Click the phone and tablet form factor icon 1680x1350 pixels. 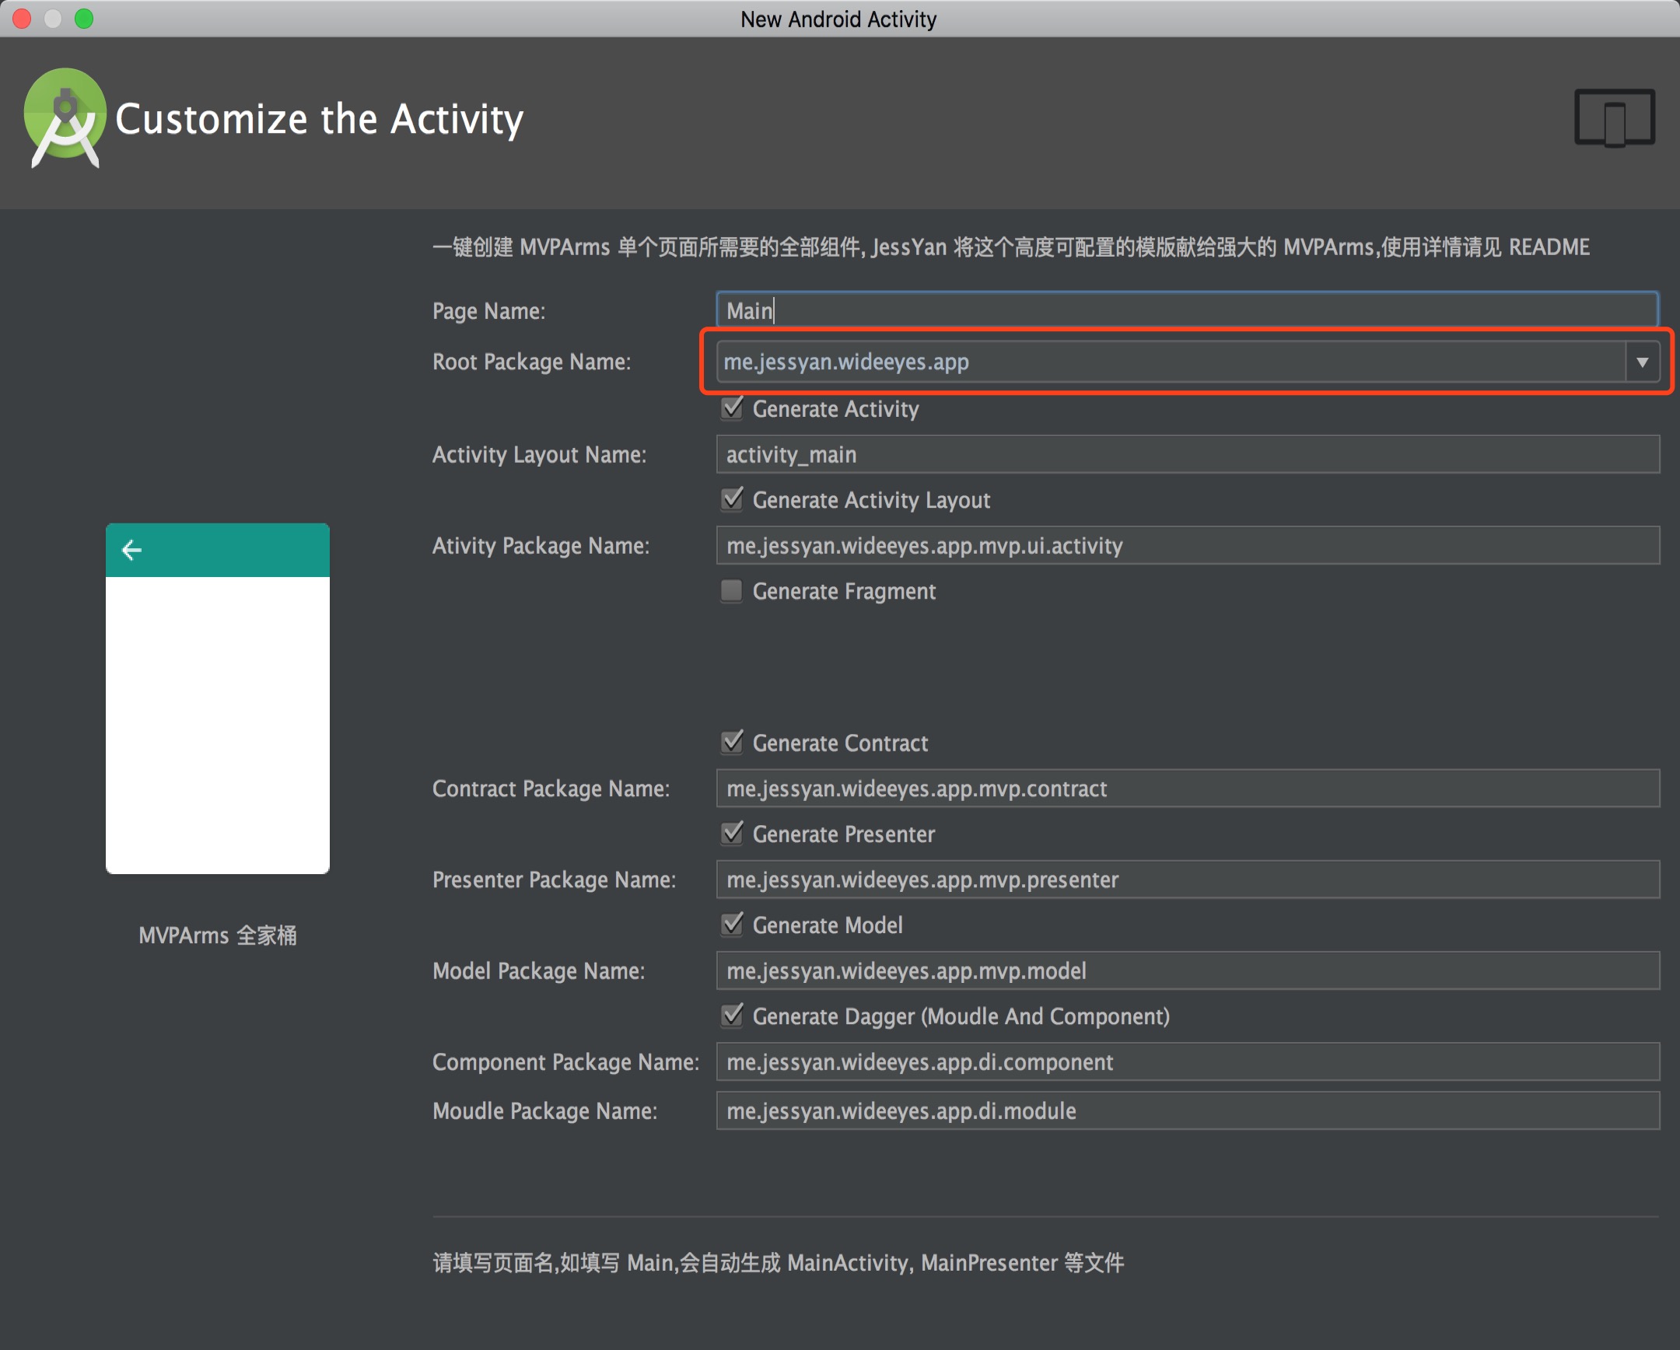point(1614,117)
